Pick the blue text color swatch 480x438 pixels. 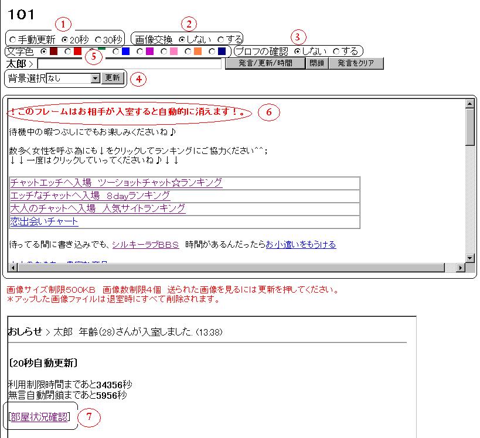[x=117, y=52]
